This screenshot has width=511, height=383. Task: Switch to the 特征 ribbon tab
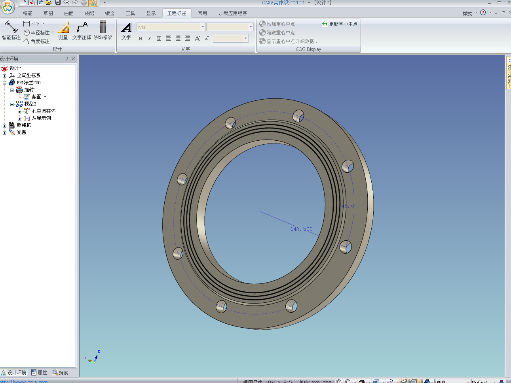point(27,13)
